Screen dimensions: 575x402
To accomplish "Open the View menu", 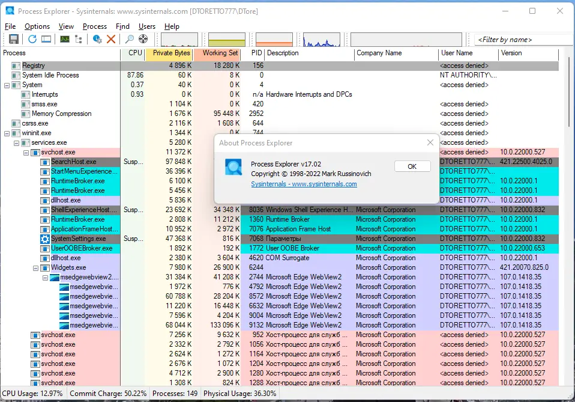I will pyautogui.click(x=66, y=26).
